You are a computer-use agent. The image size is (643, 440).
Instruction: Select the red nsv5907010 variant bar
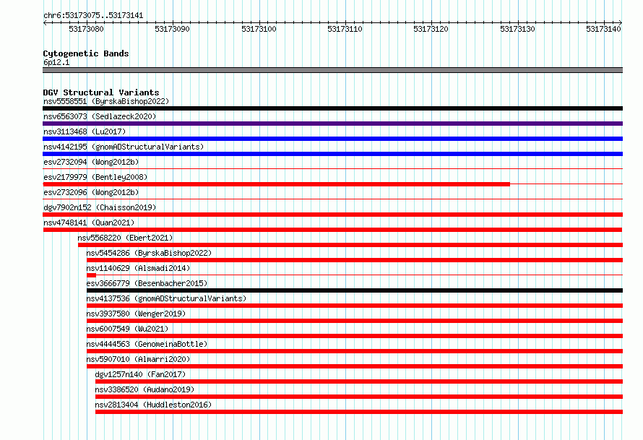pos(355,366)
